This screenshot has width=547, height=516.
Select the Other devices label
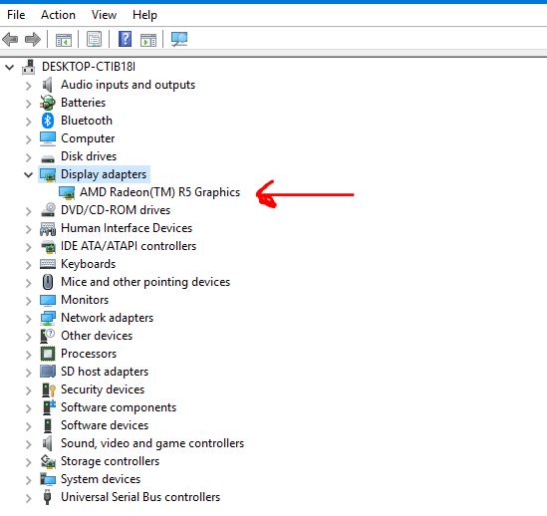pyautogui.click(x=97, y=336)
